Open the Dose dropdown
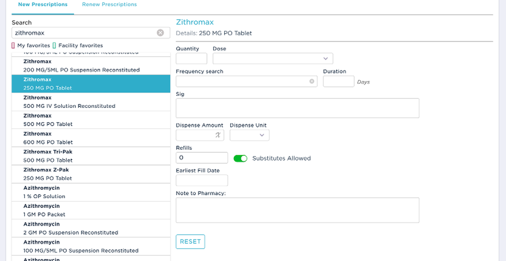 point(273,59)
